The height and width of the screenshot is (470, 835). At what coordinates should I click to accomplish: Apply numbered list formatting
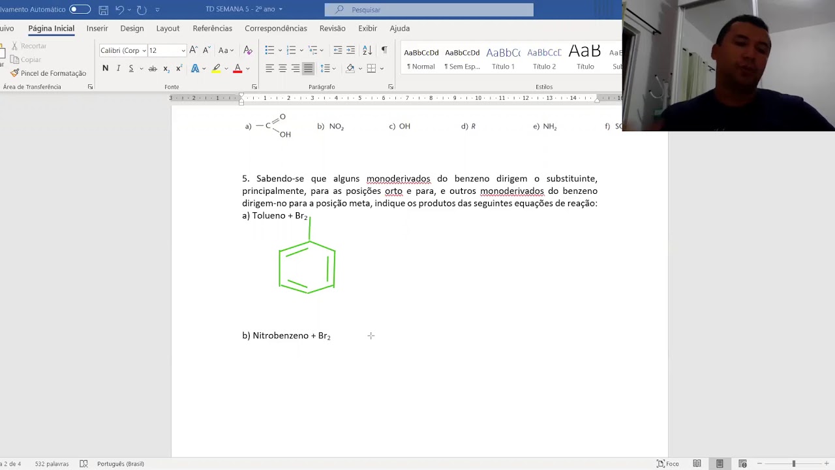pos(291,50)
